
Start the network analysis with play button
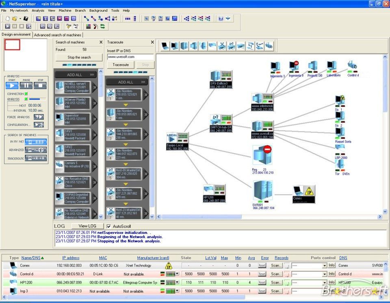coord(12,86)
